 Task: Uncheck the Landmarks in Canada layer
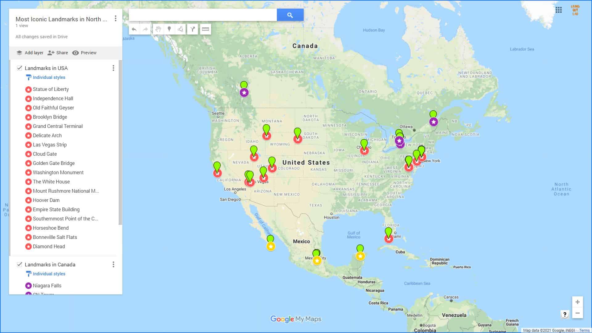pyautogui.click(x=19, y=264)
